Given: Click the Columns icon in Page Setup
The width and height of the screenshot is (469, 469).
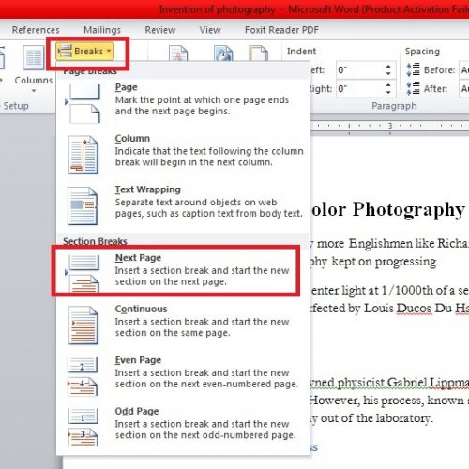Looking at the screenshot, I should (x=34, y=58).
